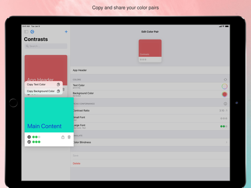This screenshot has height=188, width=251.
Task: Click the blue circular play icon
Action: tap(32, 32)
